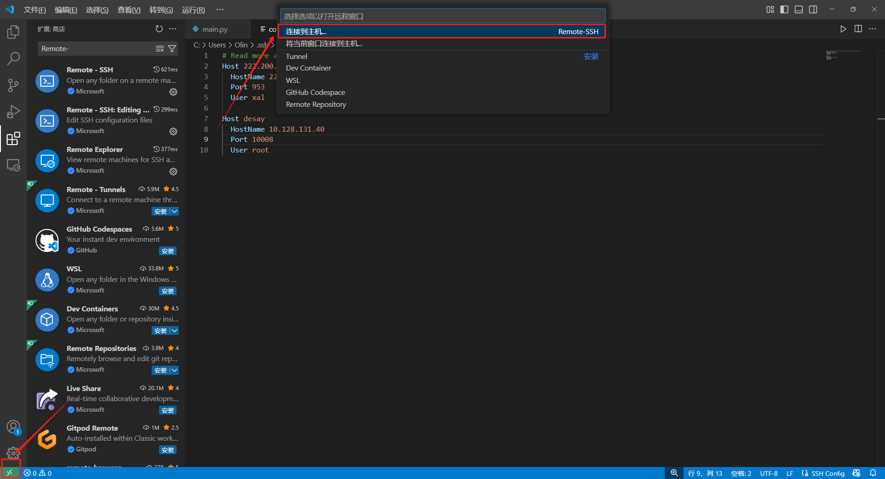
Task: Install the Remote Repositories extension
Action: pyautogui.click(x=161, y=370)
